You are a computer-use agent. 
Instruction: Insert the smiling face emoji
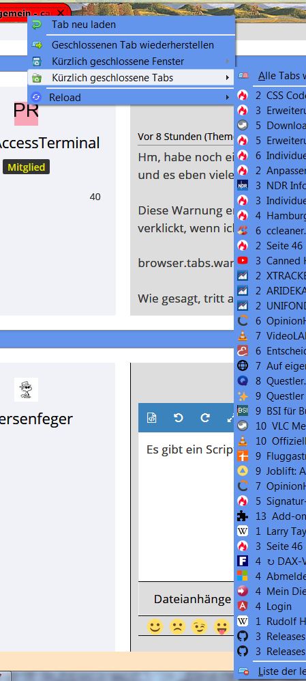154,627
